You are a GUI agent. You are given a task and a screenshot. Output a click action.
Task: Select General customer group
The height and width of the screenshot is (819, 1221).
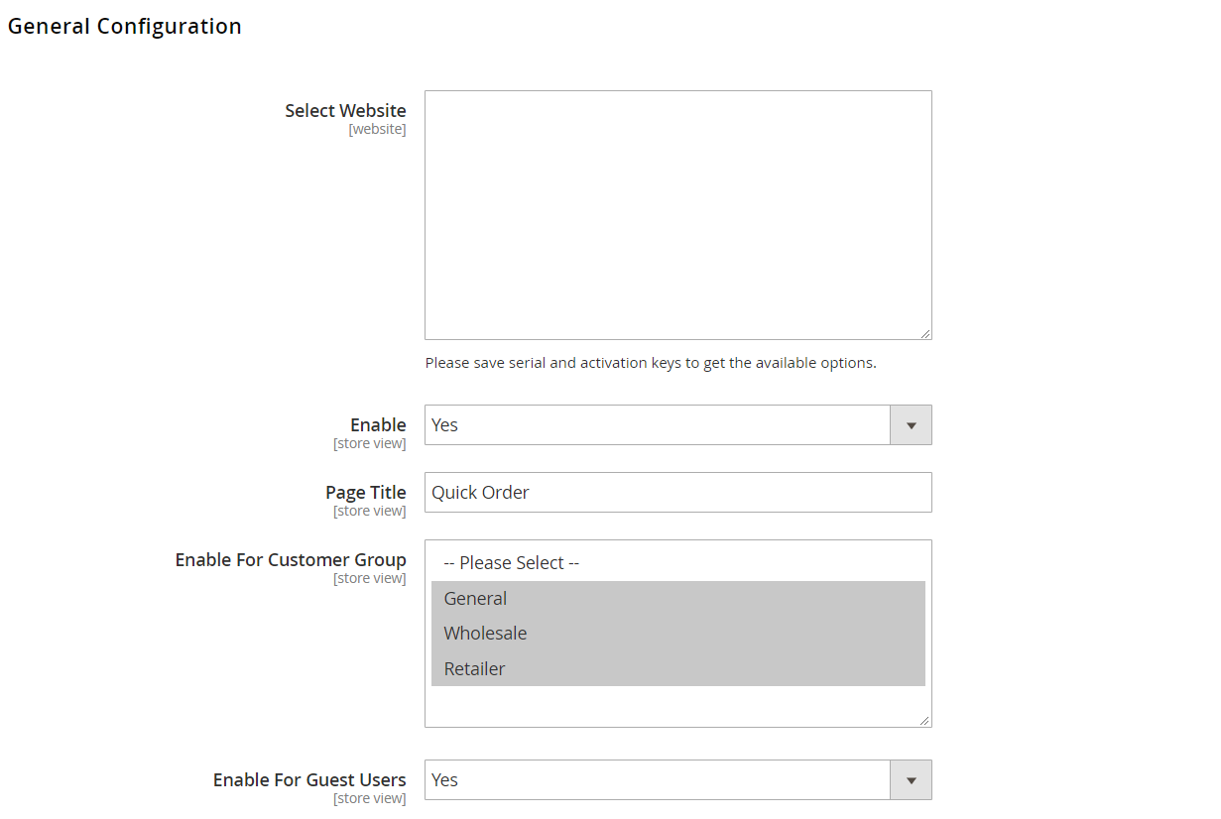tap(677, 598)
